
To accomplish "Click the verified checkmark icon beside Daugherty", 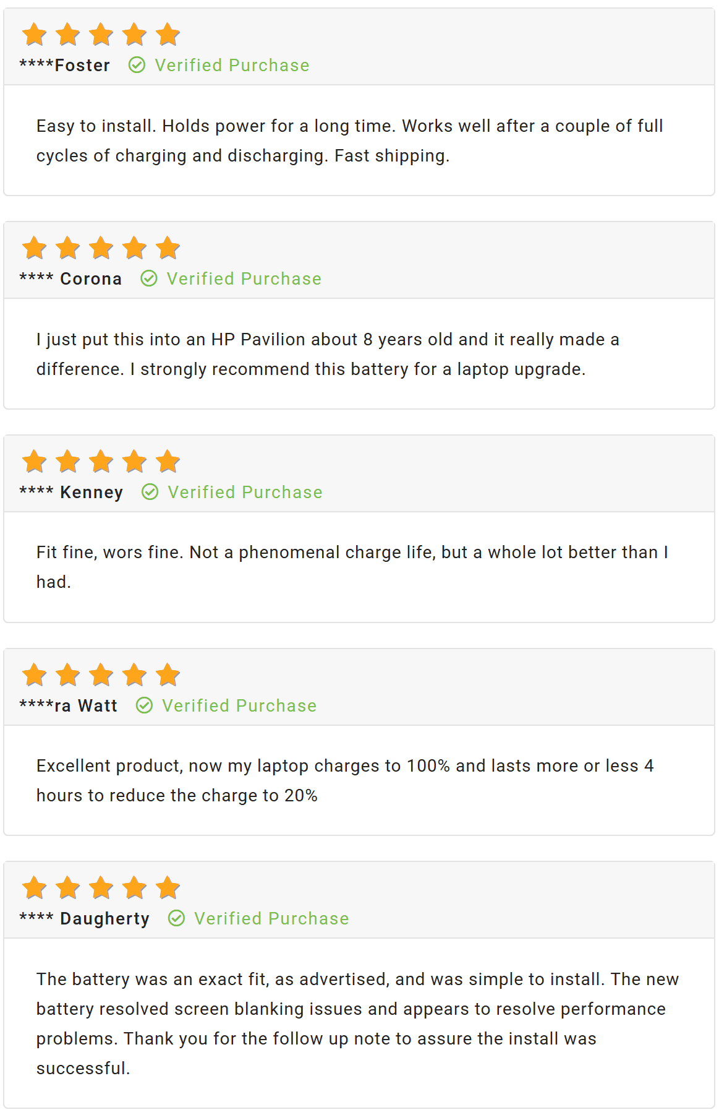I will (176, 918).
